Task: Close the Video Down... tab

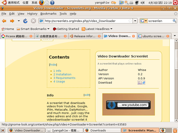Action: [x=133, y=36]
